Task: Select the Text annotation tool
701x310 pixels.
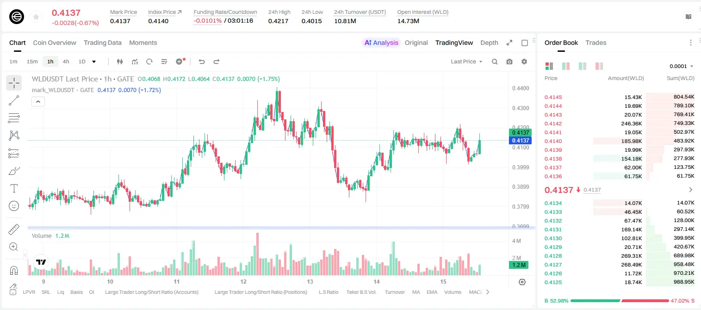Action: 14,188
